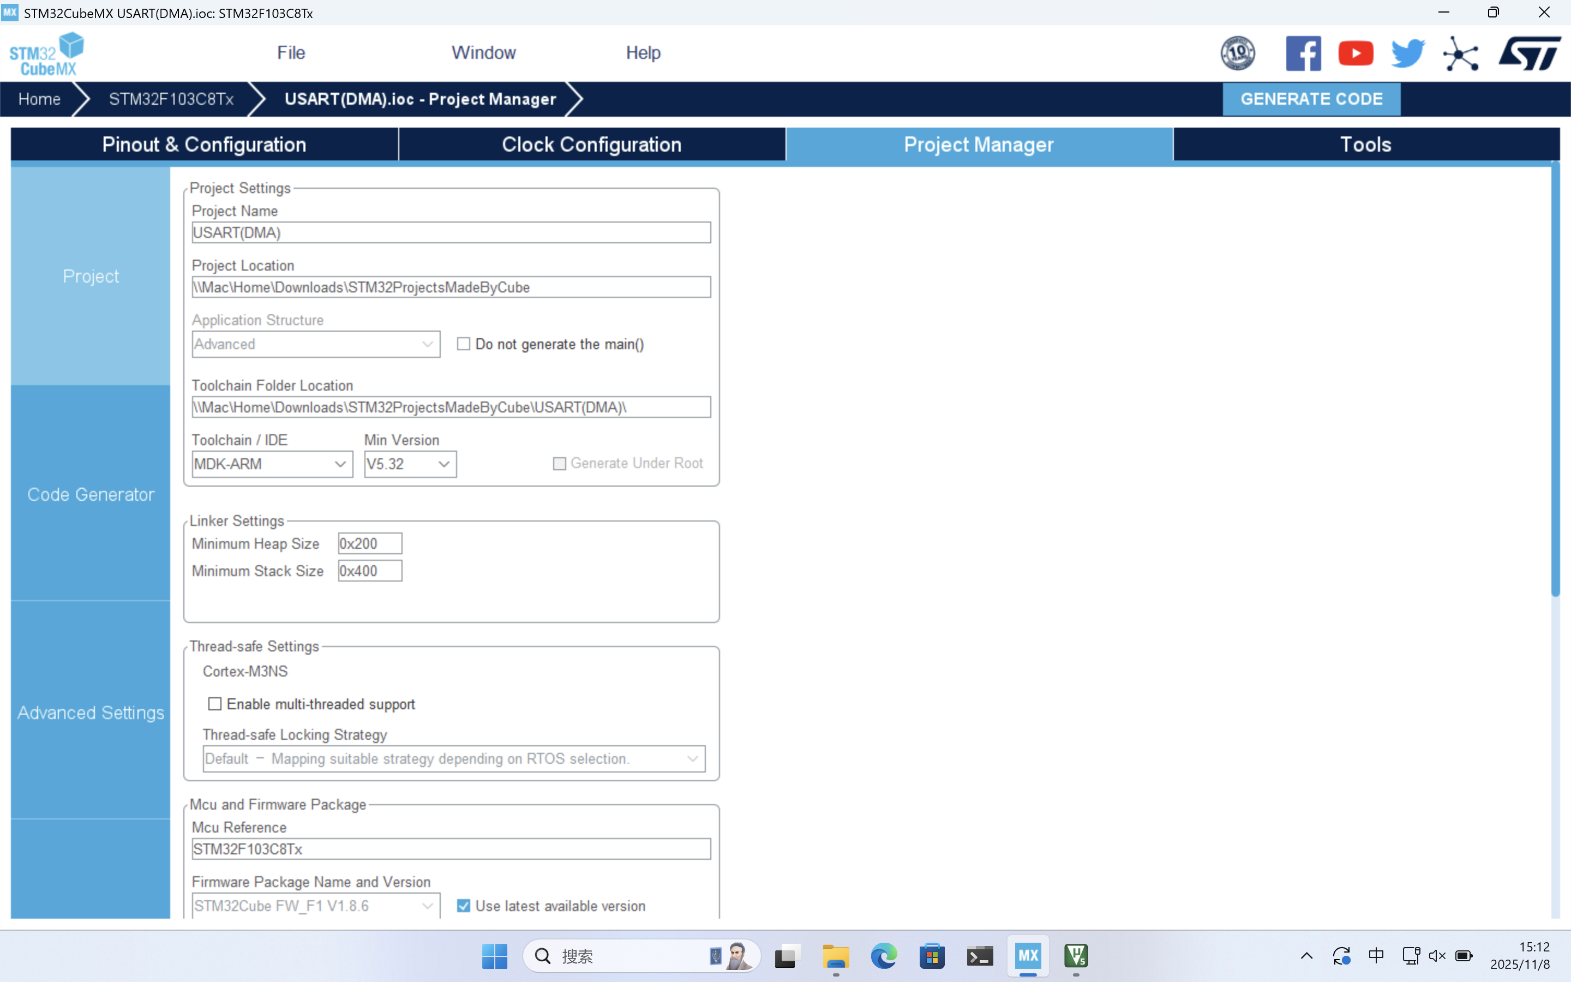Enable 'Do not generate the main()' checkbox

(464, 344)
